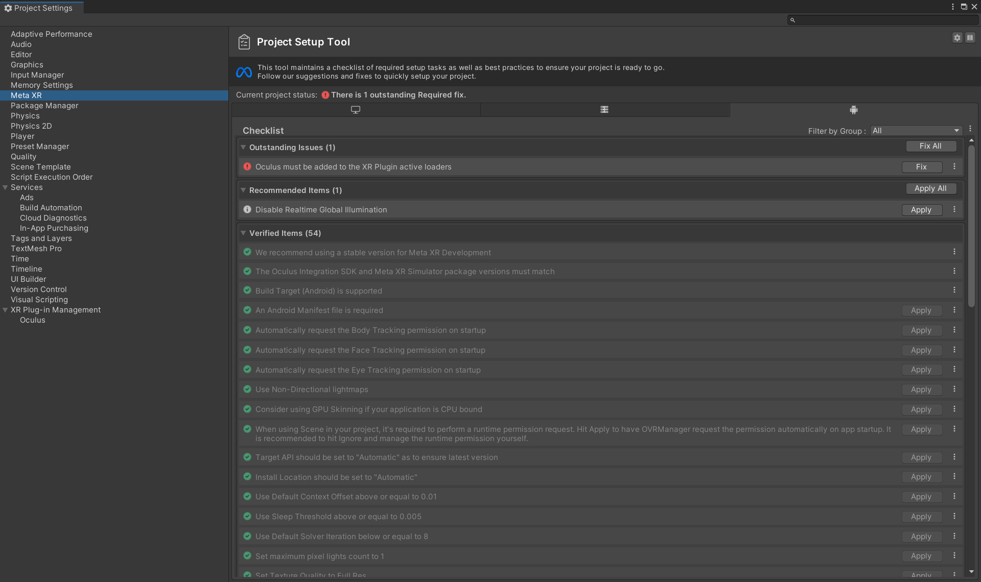Open Checklist more-options kebab menu
Viewport: 981px width, 582px height.
(x=970, y=129)
